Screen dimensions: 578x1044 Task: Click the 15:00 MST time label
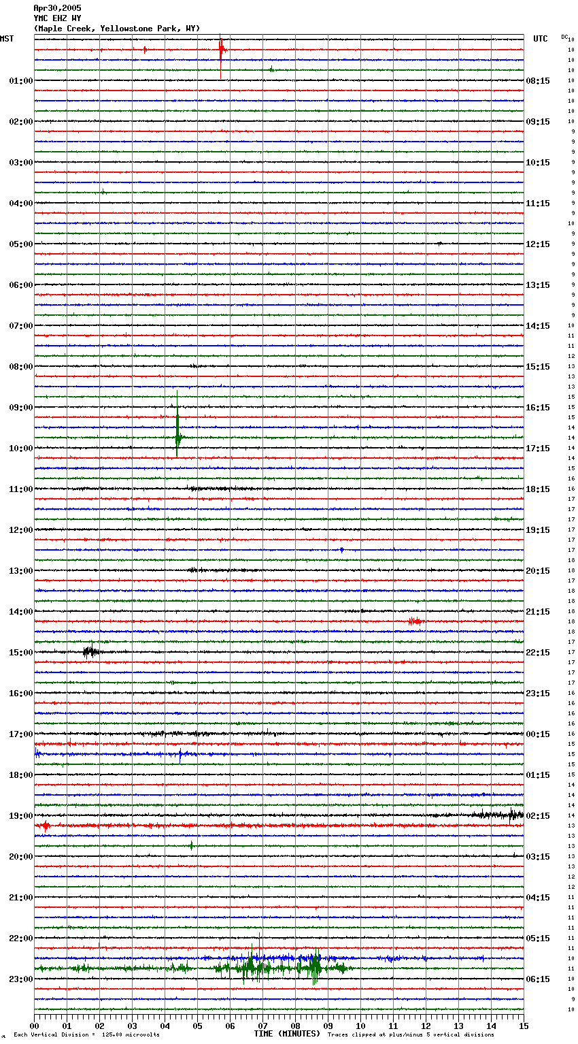pyautogui.click(x=21, y=653)
